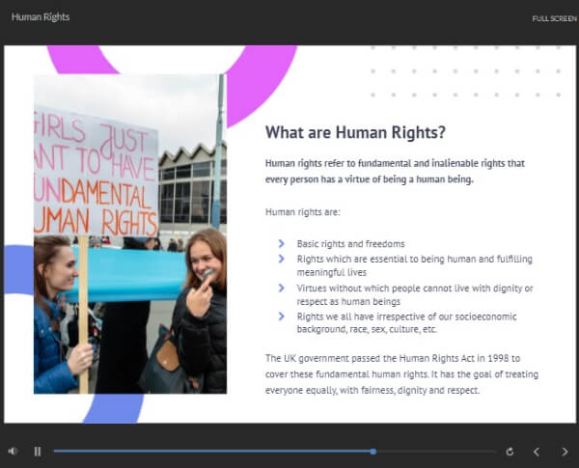Click the Human Rights Act 1998 paragraph
Screen dimensions: 579x468
401,374
